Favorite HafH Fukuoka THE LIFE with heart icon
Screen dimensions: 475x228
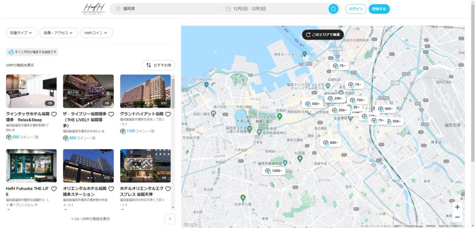(x=54, y=189)
